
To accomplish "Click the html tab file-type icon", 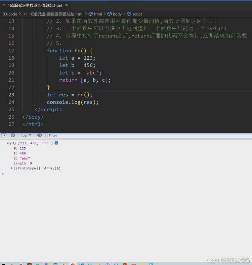I will tap(4, 5).
